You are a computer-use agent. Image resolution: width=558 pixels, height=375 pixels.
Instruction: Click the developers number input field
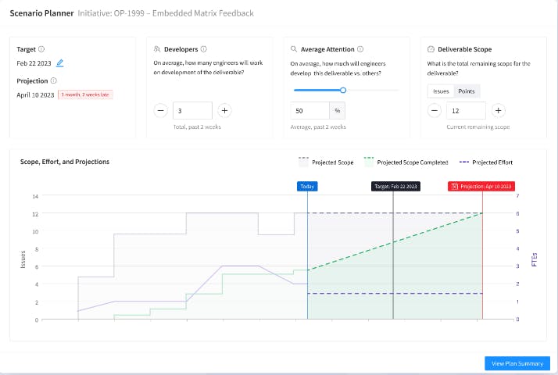pos(191,110)
